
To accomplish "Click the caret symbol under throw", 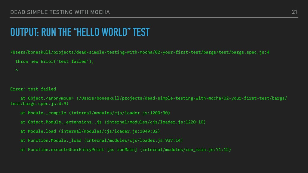I will coord(17,70).
